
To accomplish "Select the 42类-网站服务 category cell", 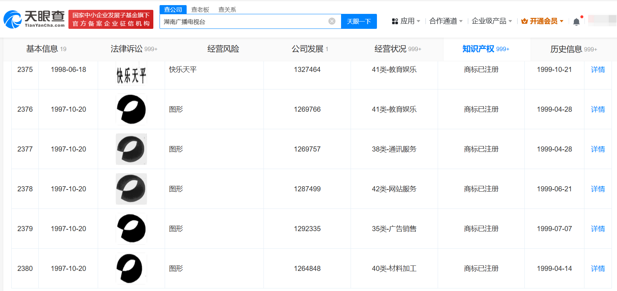I will tap(394, 189).
